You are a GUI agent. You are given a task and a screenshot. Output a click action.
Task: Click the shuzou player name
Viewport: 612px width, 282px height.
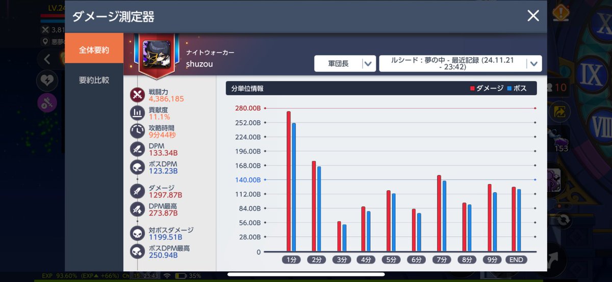pos(200,65)
